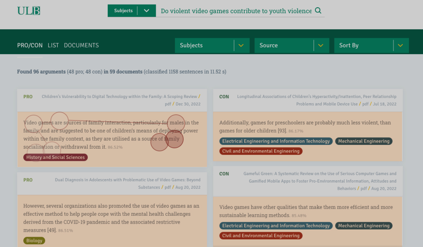The image size is (423, 247).
Task: Click the search query input field
Action: 236,11
